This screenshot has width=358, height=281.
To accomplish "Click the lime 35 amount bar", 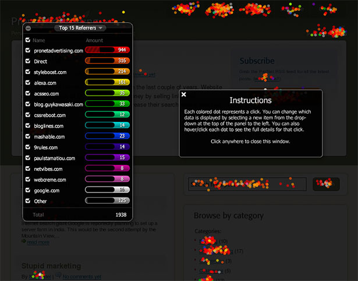I will [x=107, y=93].
